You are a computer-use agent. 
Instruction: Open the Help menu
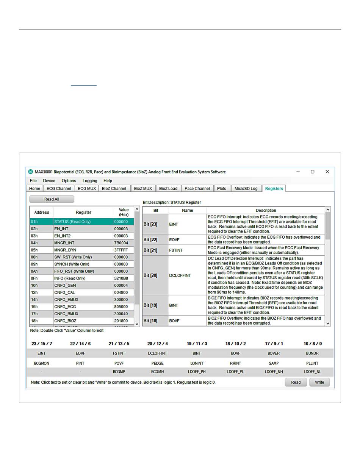[x=108, y=181]
